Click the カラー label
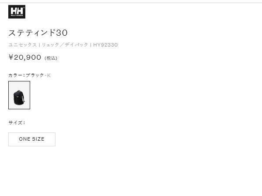The image size is (262, 196). tap(15, 75)
